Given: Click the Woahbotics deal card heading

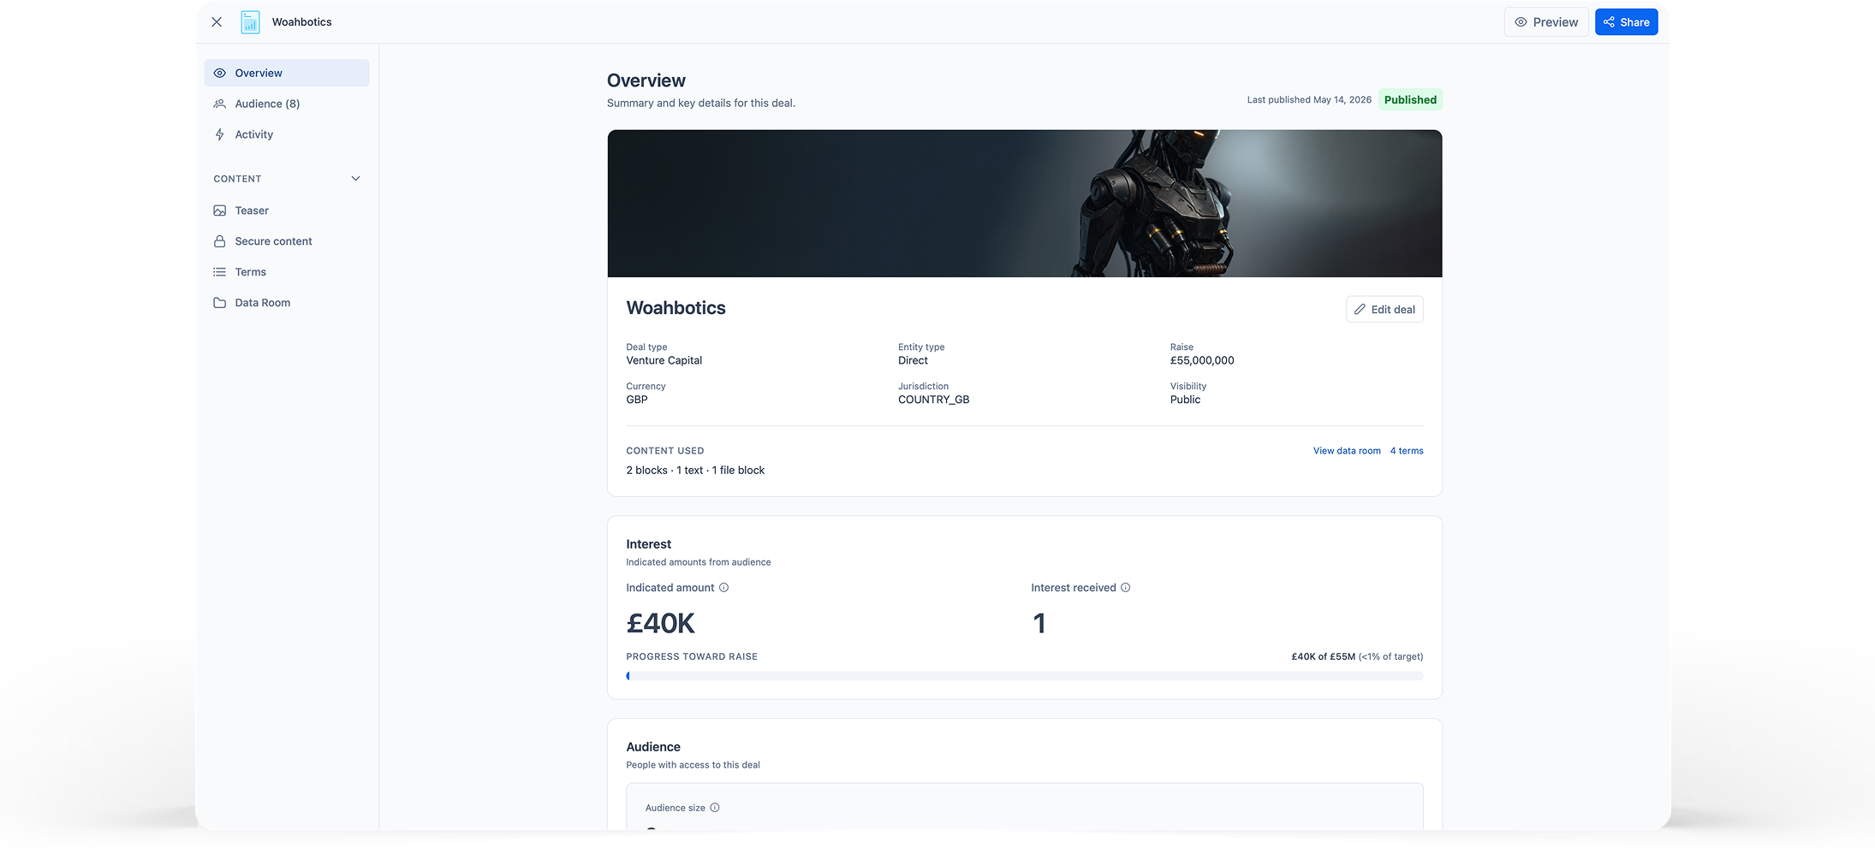Looking at the screenshot, I should click(676, 308).
